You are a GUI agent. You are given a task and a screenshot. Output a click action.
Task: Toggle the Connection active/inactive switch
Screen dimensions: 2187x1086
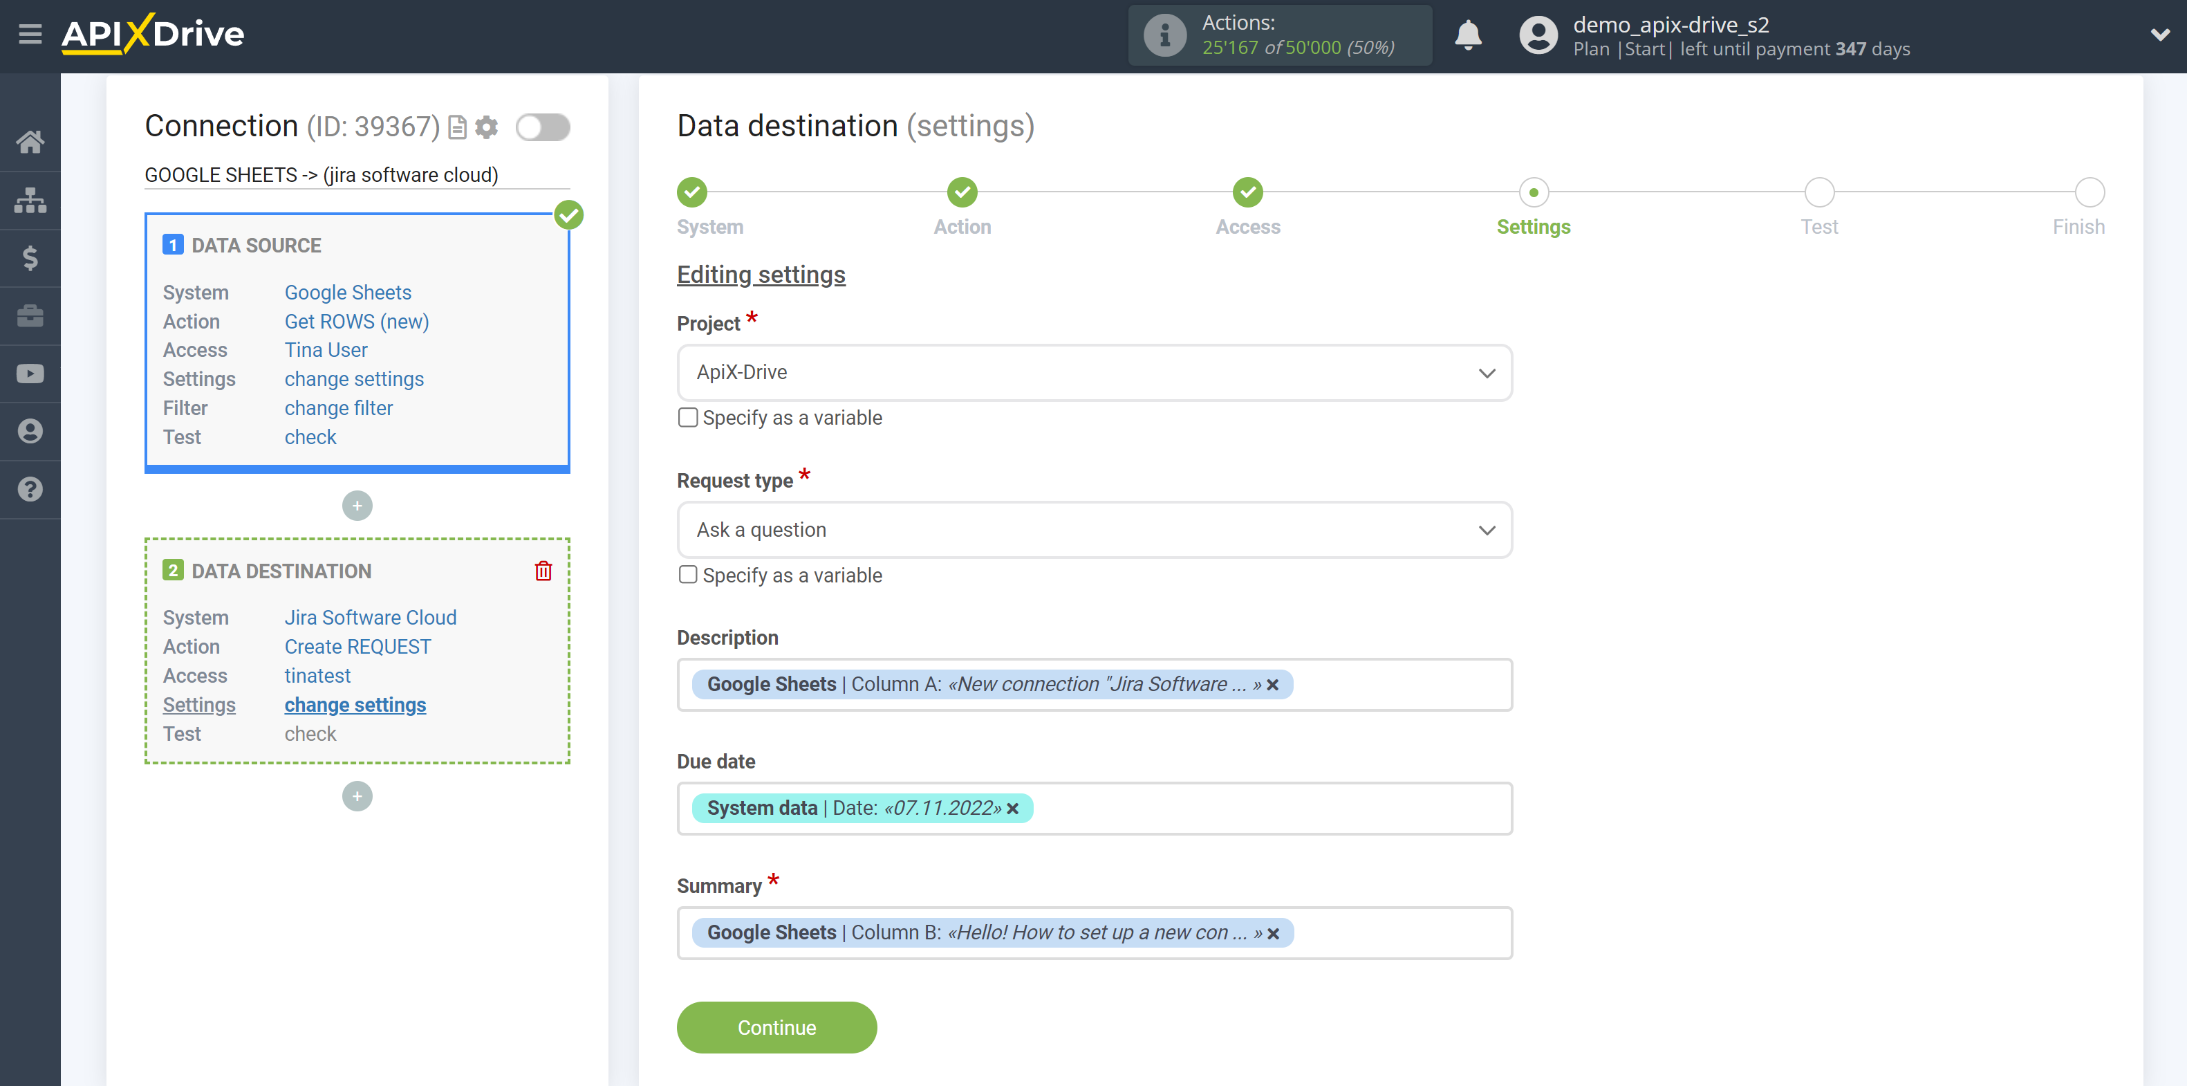(x=543, y=126)
